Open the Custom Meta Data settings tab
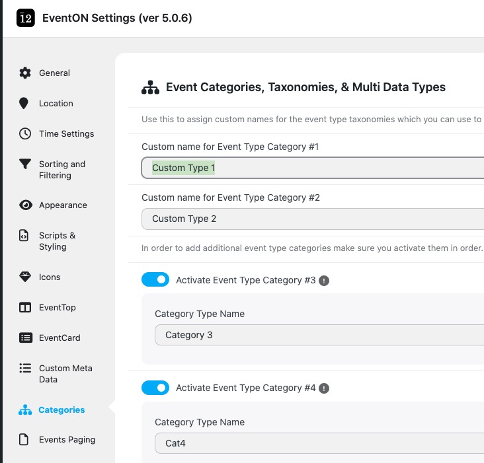The width and height of the screenshot is (484, 463). coord(65,374)
